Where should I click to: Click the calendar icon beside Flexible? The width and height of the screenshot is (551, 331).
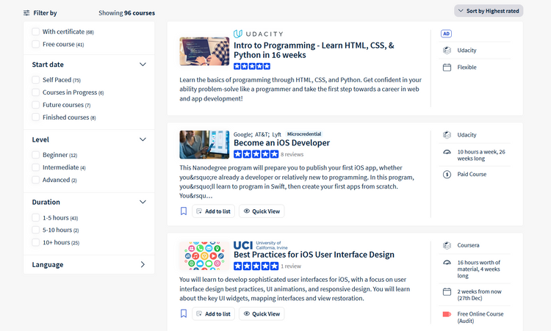point(447,67)
